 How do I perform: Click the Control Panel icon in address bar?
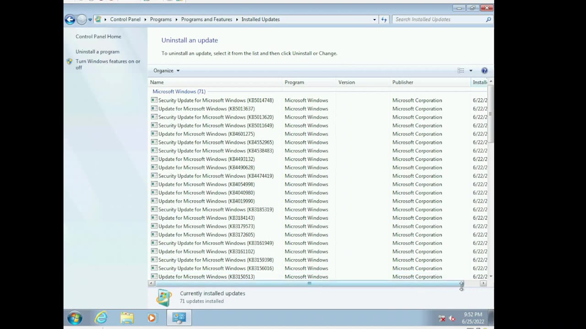(x=98, y=19)
